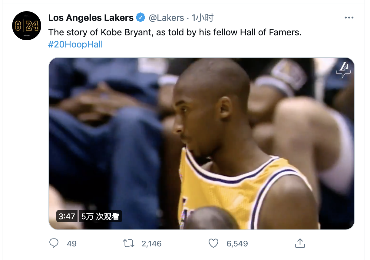
Task: Click the retweet count 2,146
Action: tap(151, 243)
